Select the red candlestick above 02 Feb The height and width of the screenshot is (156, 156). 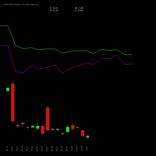[x=43, y=129]
